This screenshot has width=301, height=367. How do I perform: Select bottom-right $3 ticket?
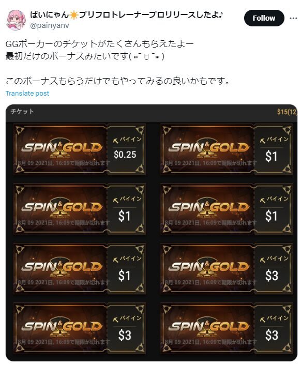[x=227, y=328]
